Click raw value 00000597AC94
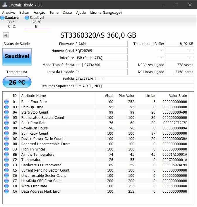Screen dimensions: 197x207 pos(175,165)
